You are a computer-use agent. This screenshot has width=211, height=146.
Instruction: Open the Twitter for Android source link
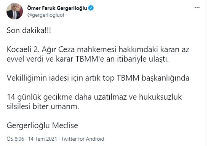click(83, 139)
